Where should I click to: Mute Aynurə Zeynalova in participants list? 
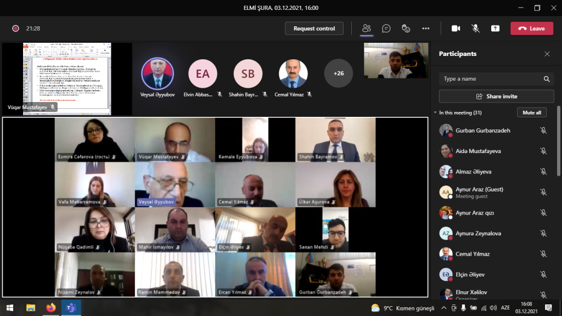coord(543,234)
